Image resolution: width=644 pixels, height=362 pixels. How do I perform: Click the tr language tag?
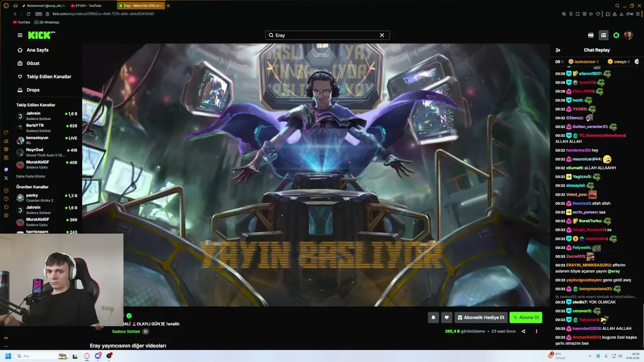point(146,332)
